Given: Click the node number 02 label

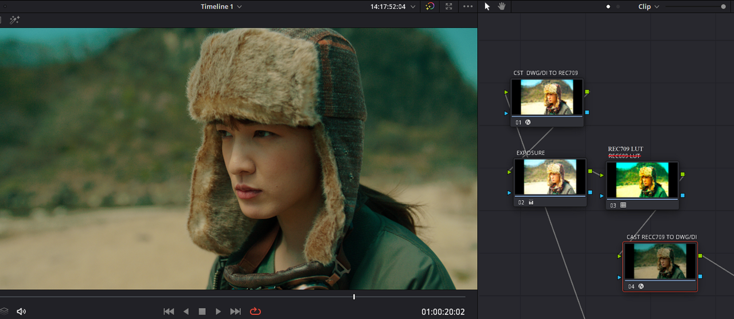Looking at the screenshot, I should [521, 202].
